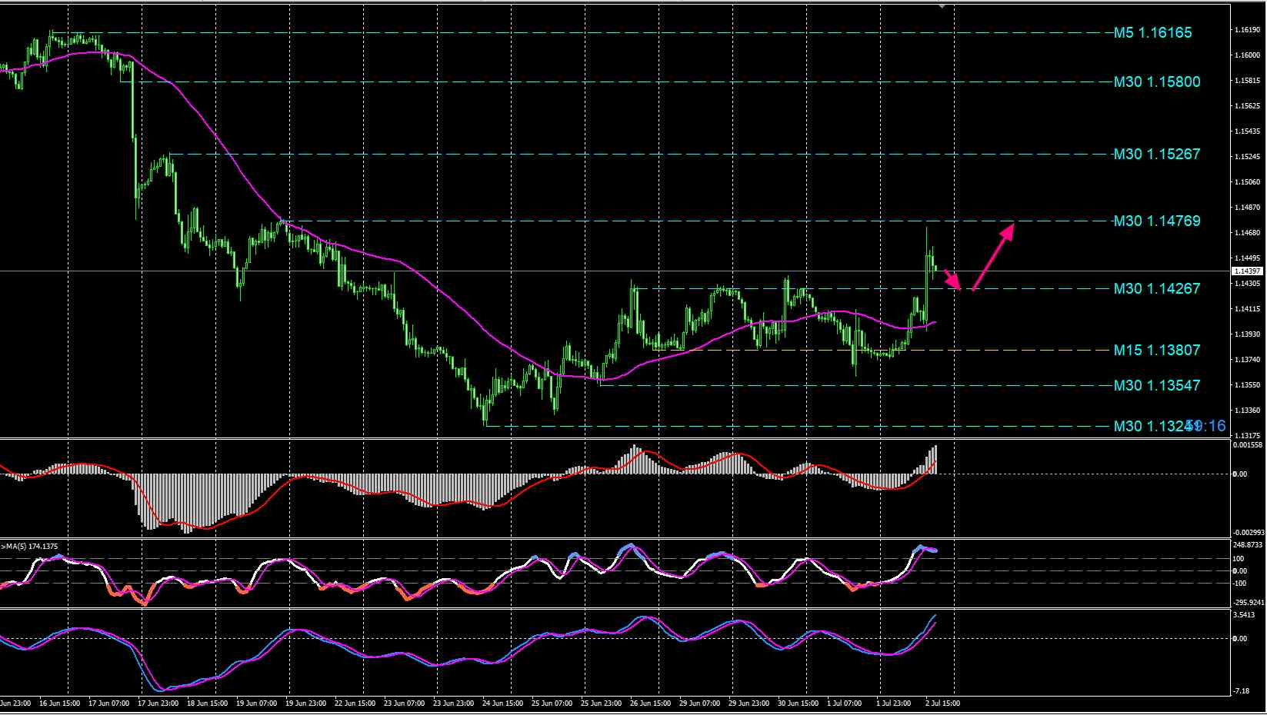The height and width of the screenshot is (715, 1267).
Task: Click the 19 Jun 23:00 time label
Action: (305, 703)
